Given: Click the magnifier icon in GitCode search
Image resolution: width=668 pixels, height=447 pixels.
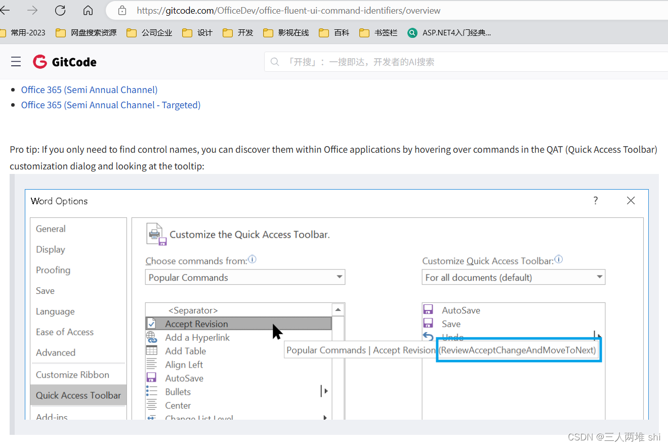Looking at the screenshot, I should (x=275, y=62).
